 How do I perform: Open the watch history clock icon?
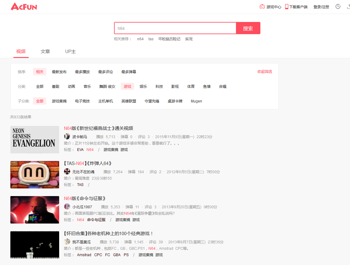click(338, 6)
